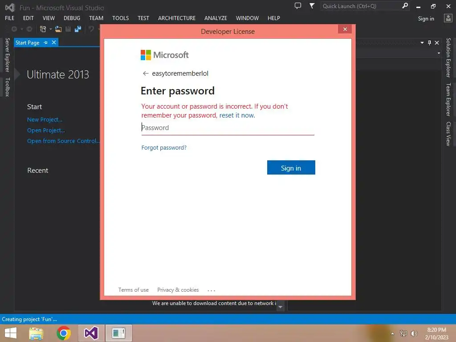Screen dimensions: 456x342
Task: Open Google Chrome from the taskbar
Action: tap(63, 333)
